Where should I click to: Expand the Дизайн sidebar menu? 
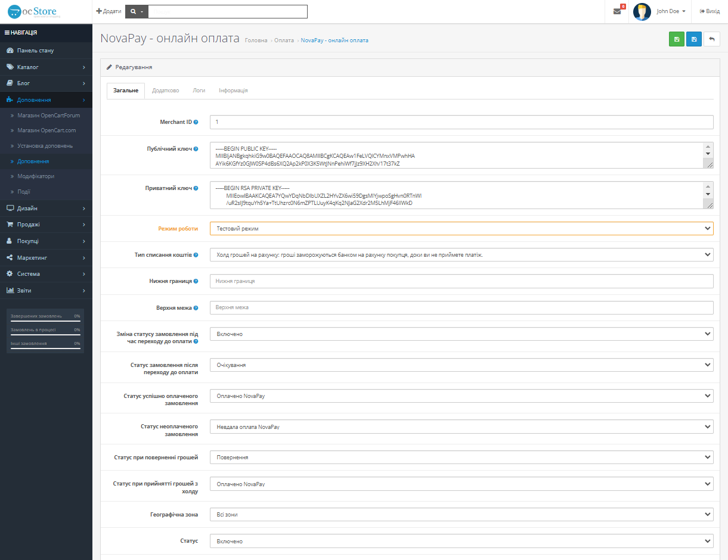(x=46, y=209)
